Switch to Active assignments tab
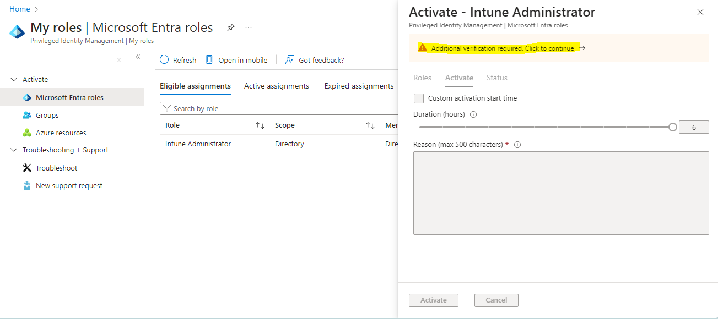The image size is (718, 319). pyautogui.click(x=277, y=86)
